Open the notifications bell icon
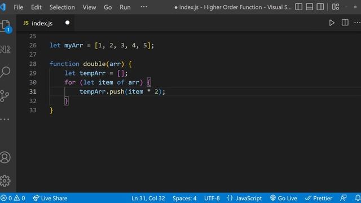 tap(358, 198)
